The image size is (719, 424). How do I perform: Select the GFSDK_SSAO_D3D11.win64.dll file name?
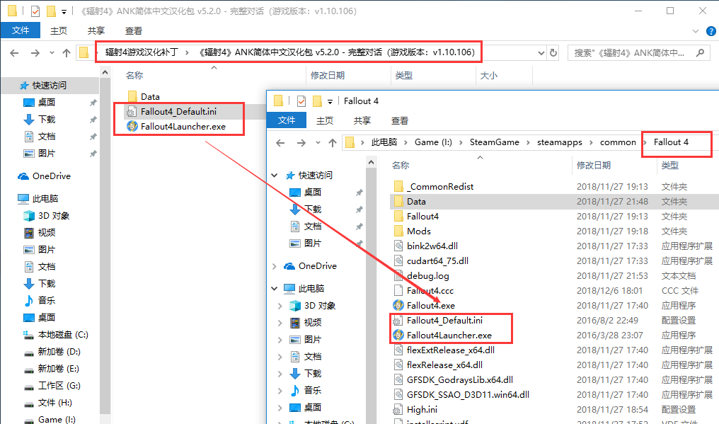(468, 394)
